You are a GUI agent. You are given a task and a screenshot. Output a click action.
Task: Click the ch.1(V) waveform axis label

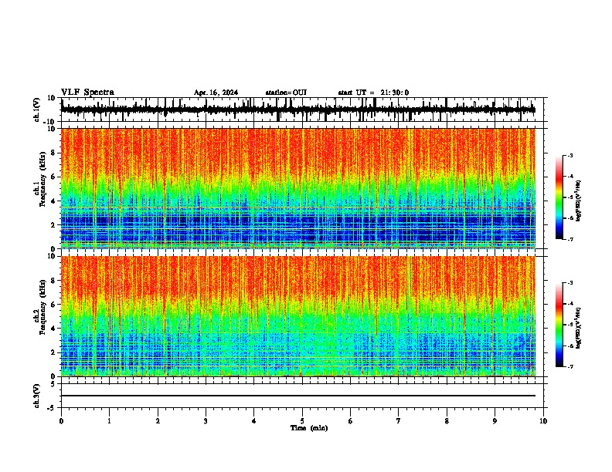(x=37, y=110)
